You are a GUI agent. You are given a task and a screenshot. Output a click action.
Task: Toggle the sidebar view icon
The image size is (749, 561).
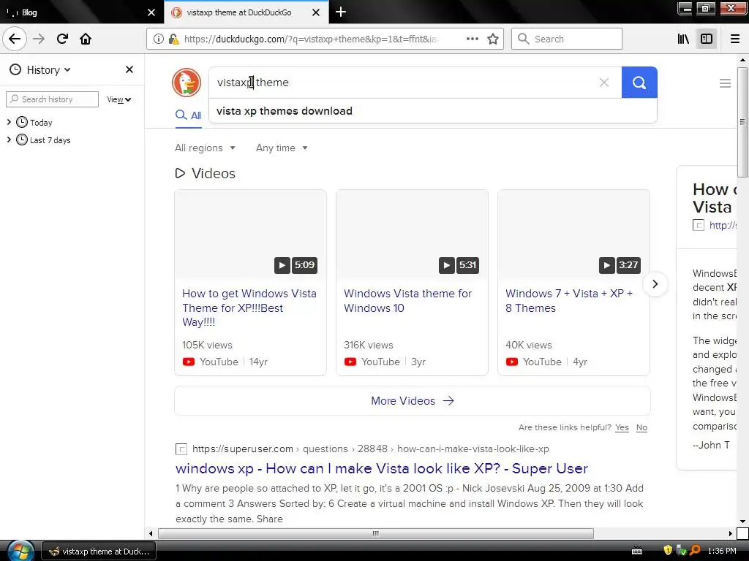coord(707,39)
